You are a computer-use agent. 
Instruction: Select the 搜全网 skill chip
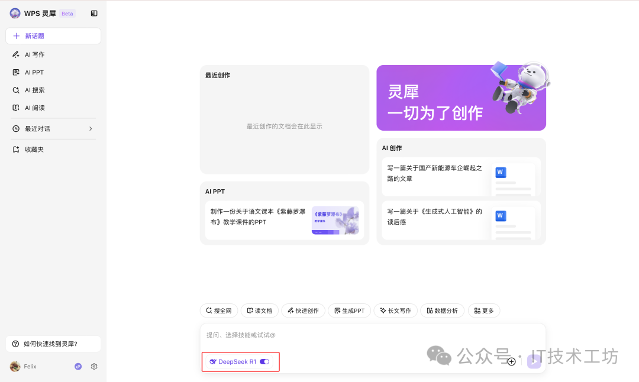(x=219, y=310)
